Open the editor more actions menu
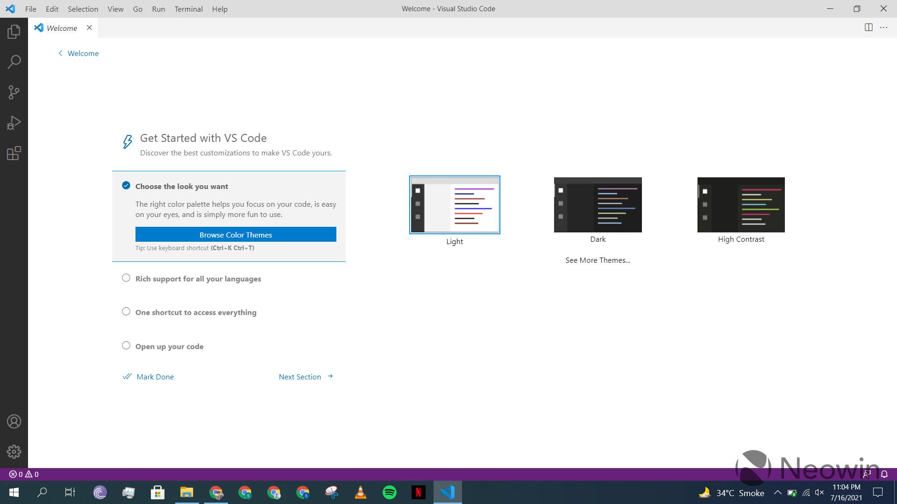Screen dimensions: 897x504 [883, 28]
